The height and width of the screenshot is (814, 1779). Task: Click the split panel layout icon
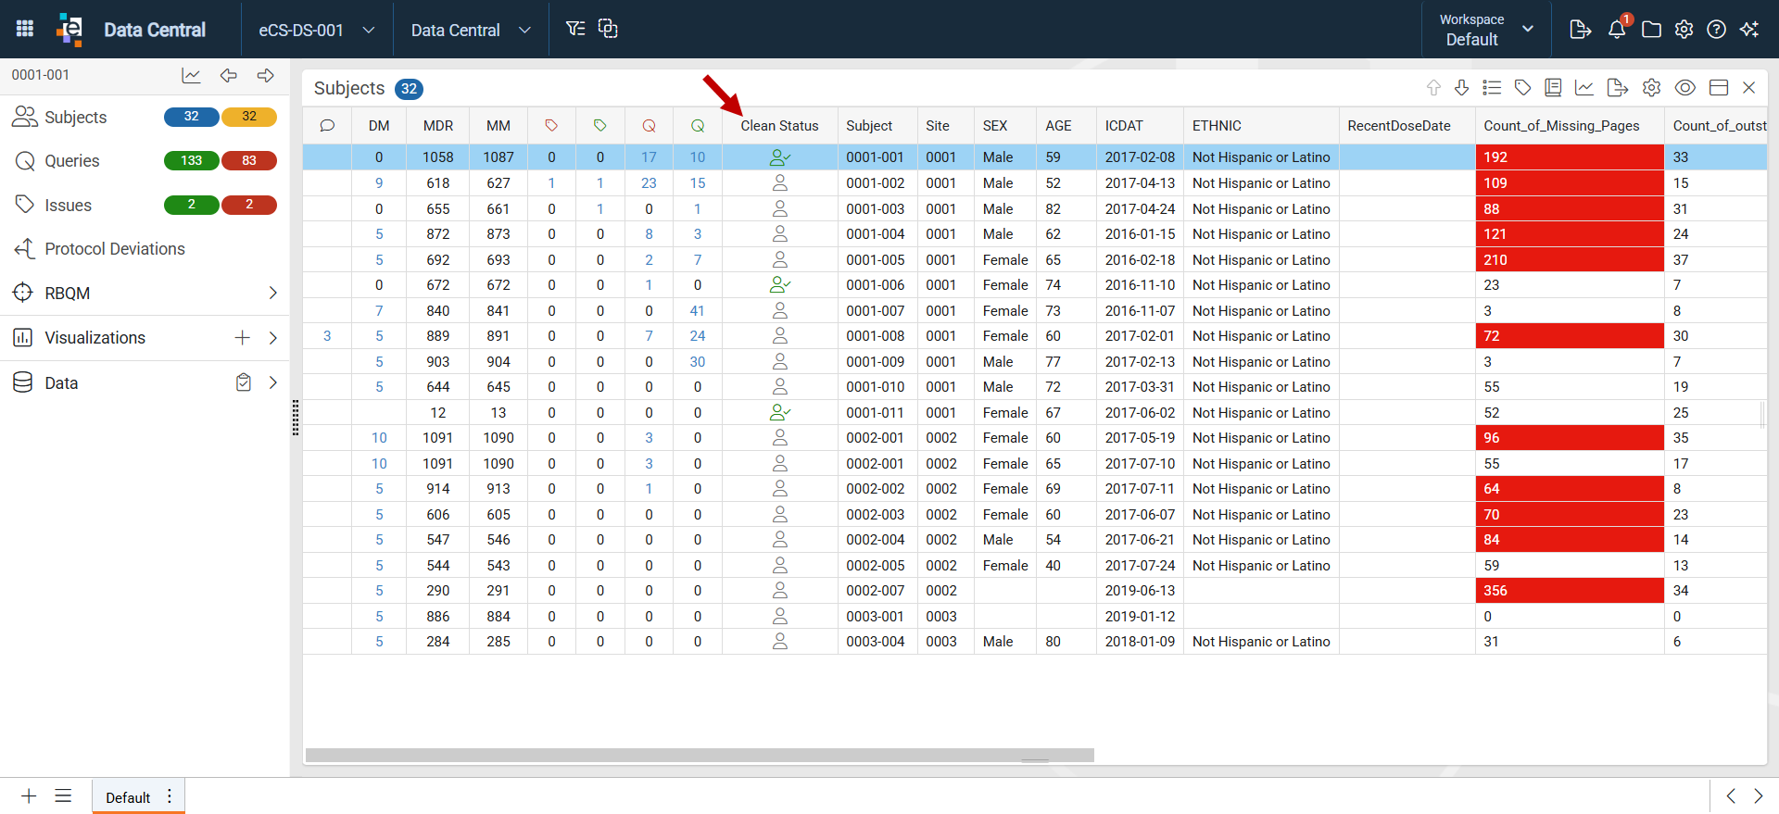pos(1719,88)
